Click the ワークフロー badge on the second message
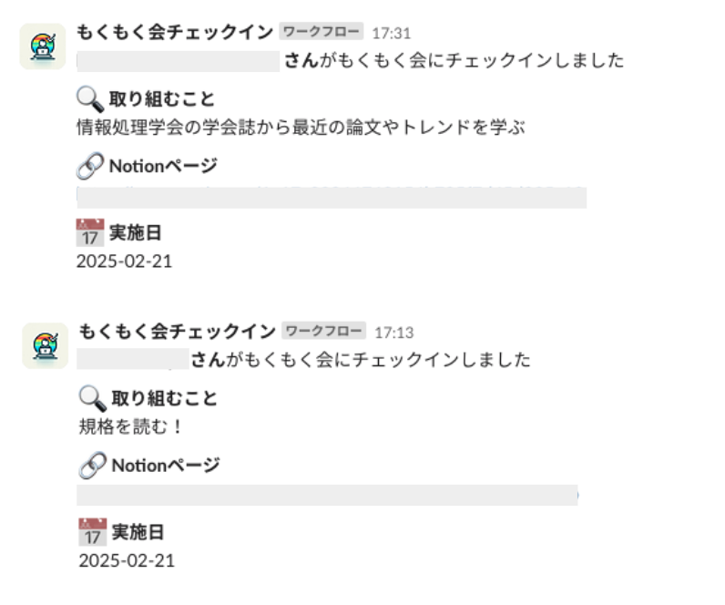The width and height of the screenshot is (725, 605). (323, 331)
